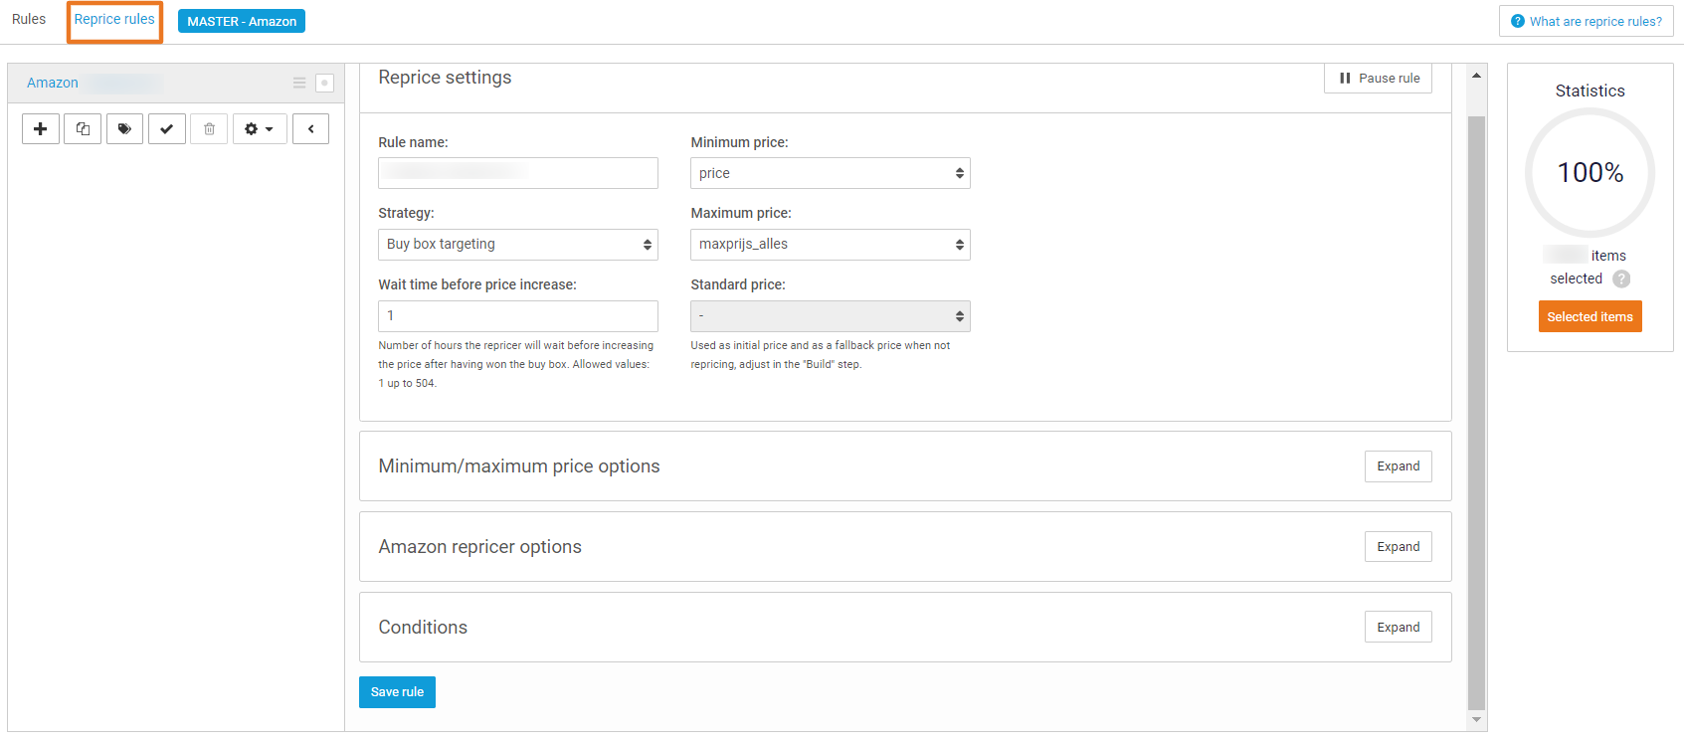Screen dimensions: 1684x741
Task: Pause the current reprice rule
Action: pyautogui.click(x=1378, y=79)
